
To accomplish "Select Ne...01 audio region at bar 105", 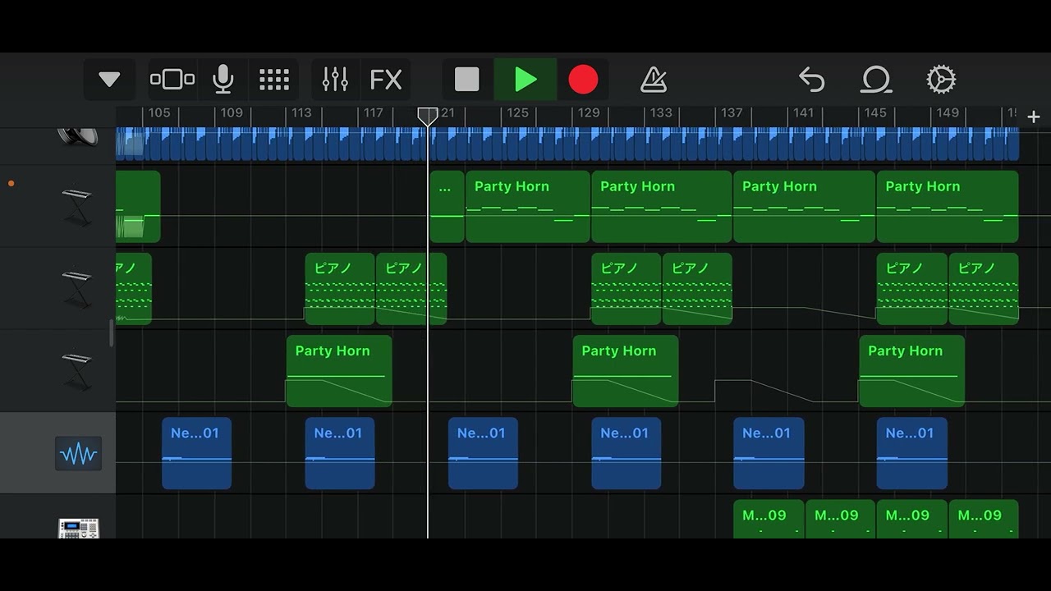I will (196, 453).
